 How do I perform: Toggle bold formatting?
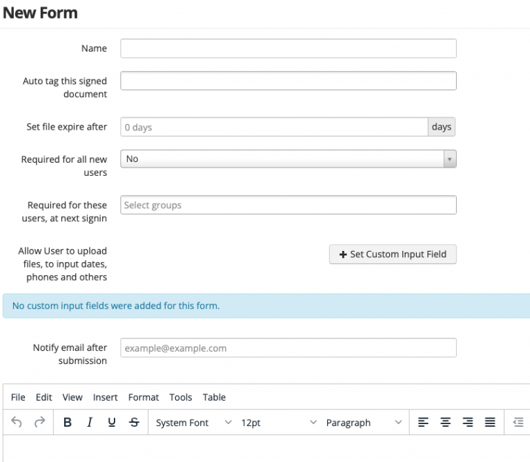point(68,423)
